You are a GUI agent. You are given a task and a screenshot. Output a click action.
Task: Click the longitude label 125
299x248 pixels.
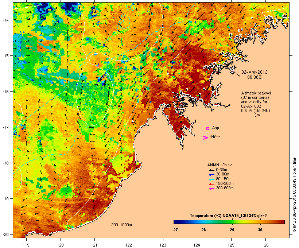[x=231, y=245]
